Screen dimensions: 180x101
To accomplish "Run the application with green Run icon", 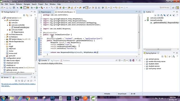I will point(37,8).
